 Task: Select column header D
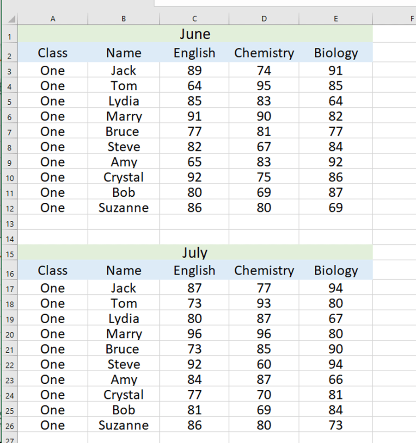coord(264,19)
